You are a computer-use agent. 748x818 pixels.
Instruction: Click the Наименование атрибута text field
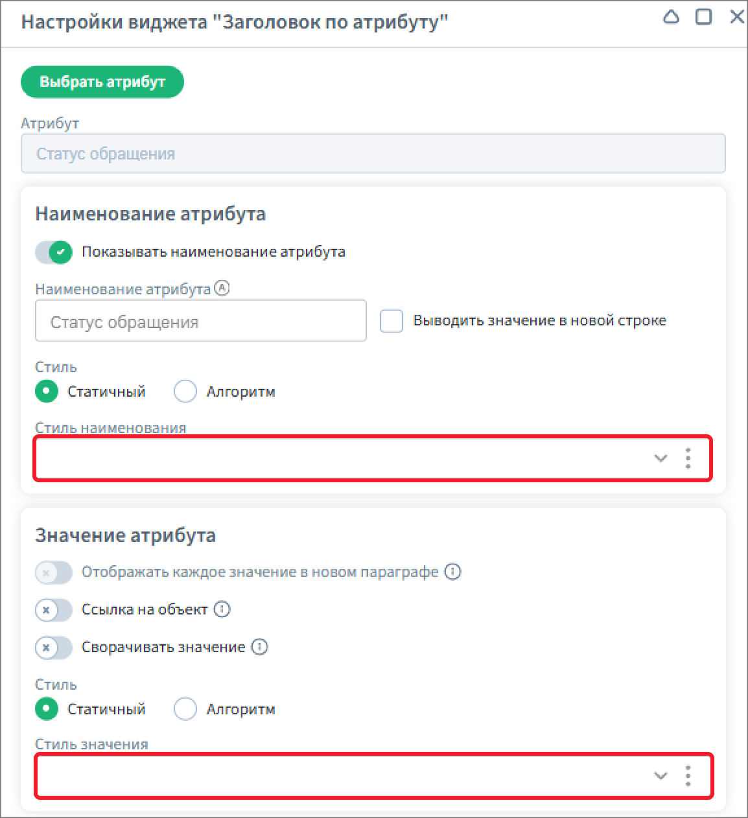coord(201,321)
